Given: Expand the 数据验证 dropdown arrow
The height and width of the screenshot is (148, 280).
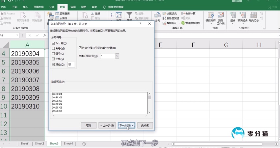Looking at the screenshot, I should click(179, 23).
